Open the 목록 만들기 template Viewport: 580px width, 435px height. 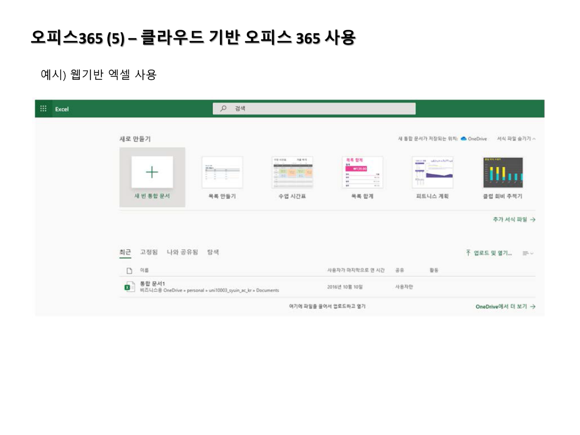pyautogui.click(x=222, y=178)
